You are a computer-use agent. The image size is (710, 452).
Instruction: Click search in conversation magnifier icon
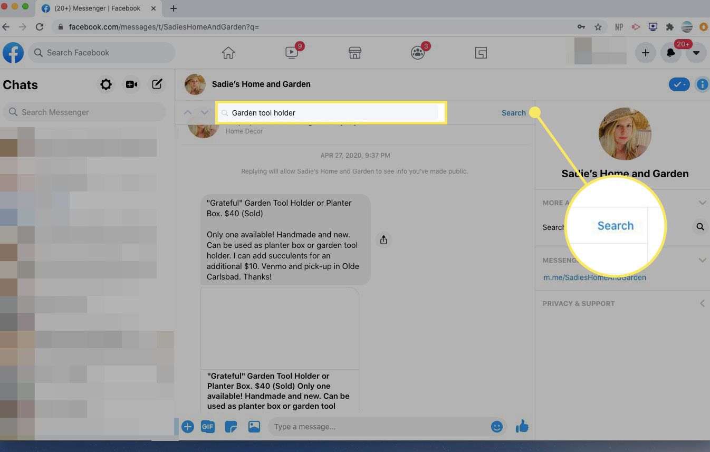[700, 227]
